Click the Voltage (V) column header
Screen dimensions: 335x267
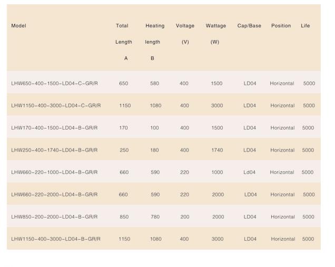coord(185,34)
